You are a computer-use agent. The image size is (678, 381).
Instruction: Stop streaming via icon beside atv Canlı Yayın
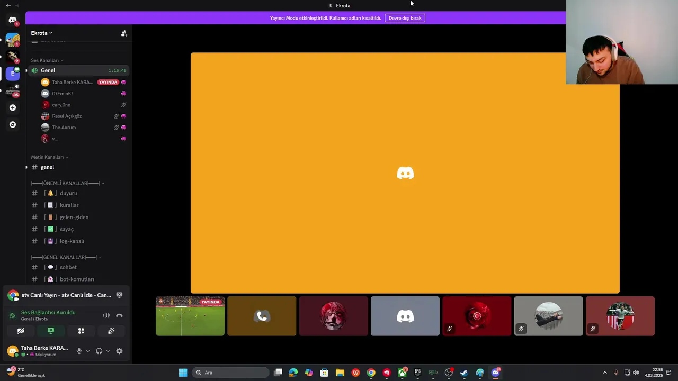click(x=119, y=295)
